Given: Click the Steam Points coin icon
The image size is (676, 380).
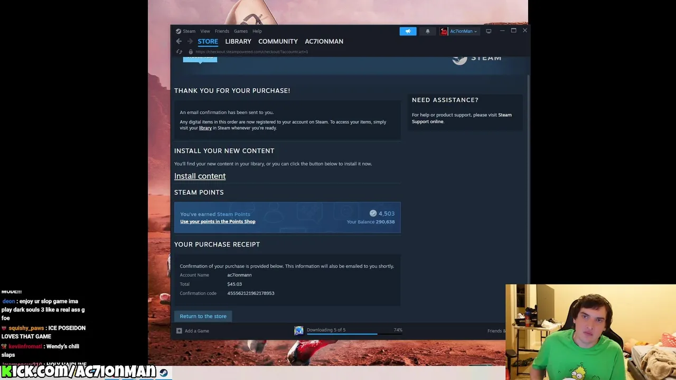Looking at the screenshot, I should pos(373,213).
